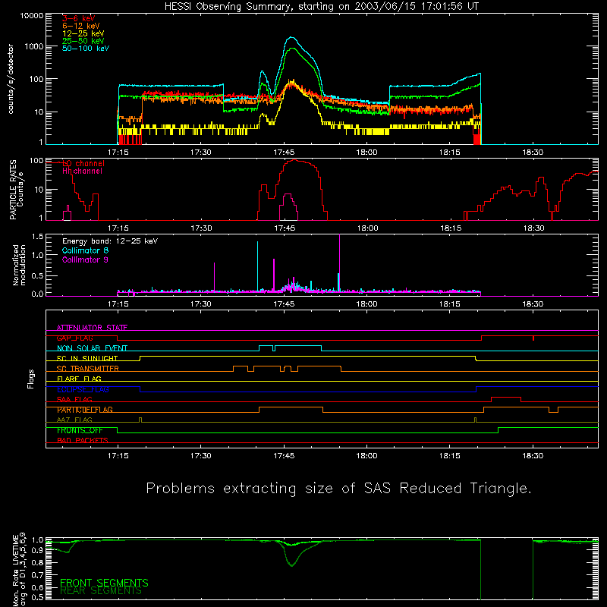This screenshot has width=607, height=607.
Task: Click the 10000 y-axis label on counts plot
Action: [x=32, y=15]
